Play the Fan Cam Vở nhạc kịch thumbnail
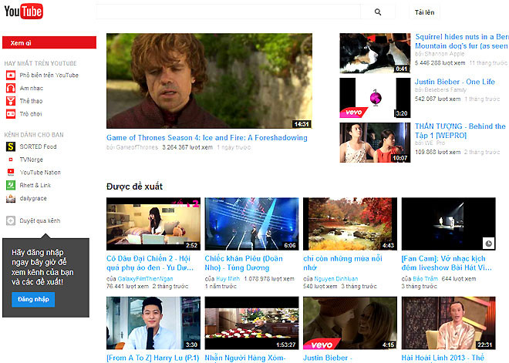This screenshot has height=363, width=509. 448,224
